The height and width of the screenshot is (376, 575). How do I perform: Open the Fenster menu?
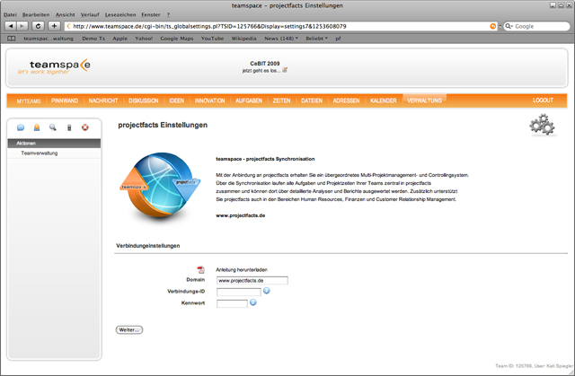[x=151, y=14]
